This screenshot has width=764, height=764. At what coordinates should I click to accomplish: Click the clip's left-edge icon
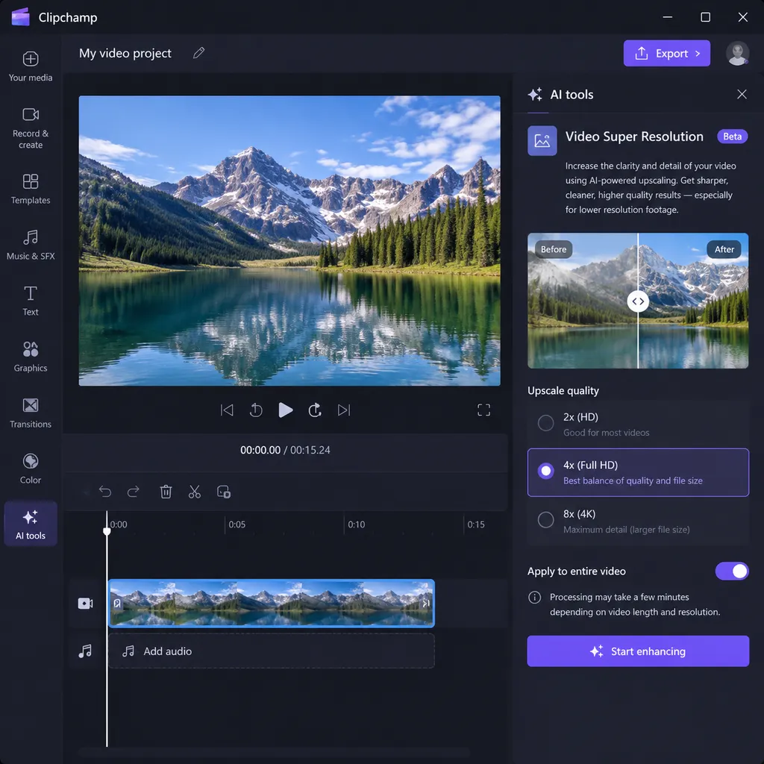(117, 604)
